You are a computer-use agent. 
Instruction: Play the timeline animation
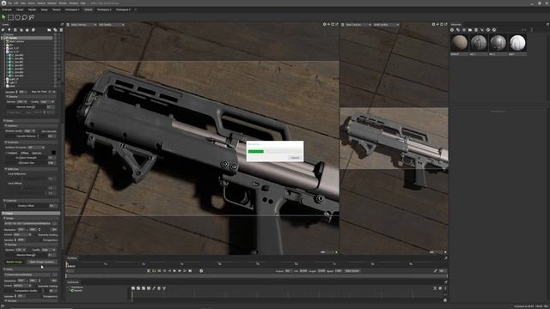click(174, 271)
